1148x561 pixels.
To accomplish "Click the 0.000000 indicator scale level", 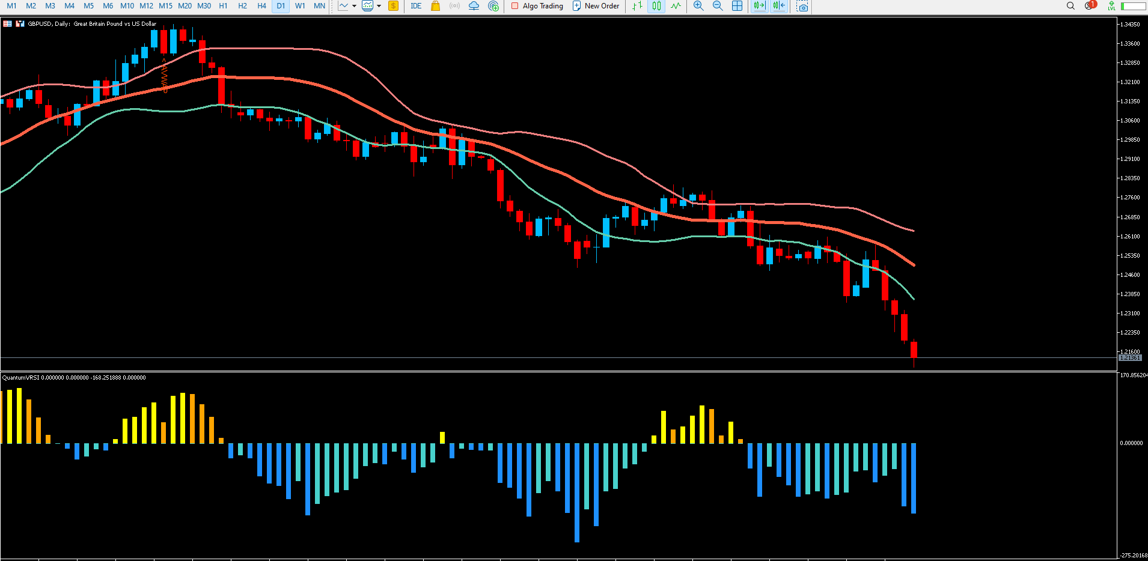I will point(1132,443).
